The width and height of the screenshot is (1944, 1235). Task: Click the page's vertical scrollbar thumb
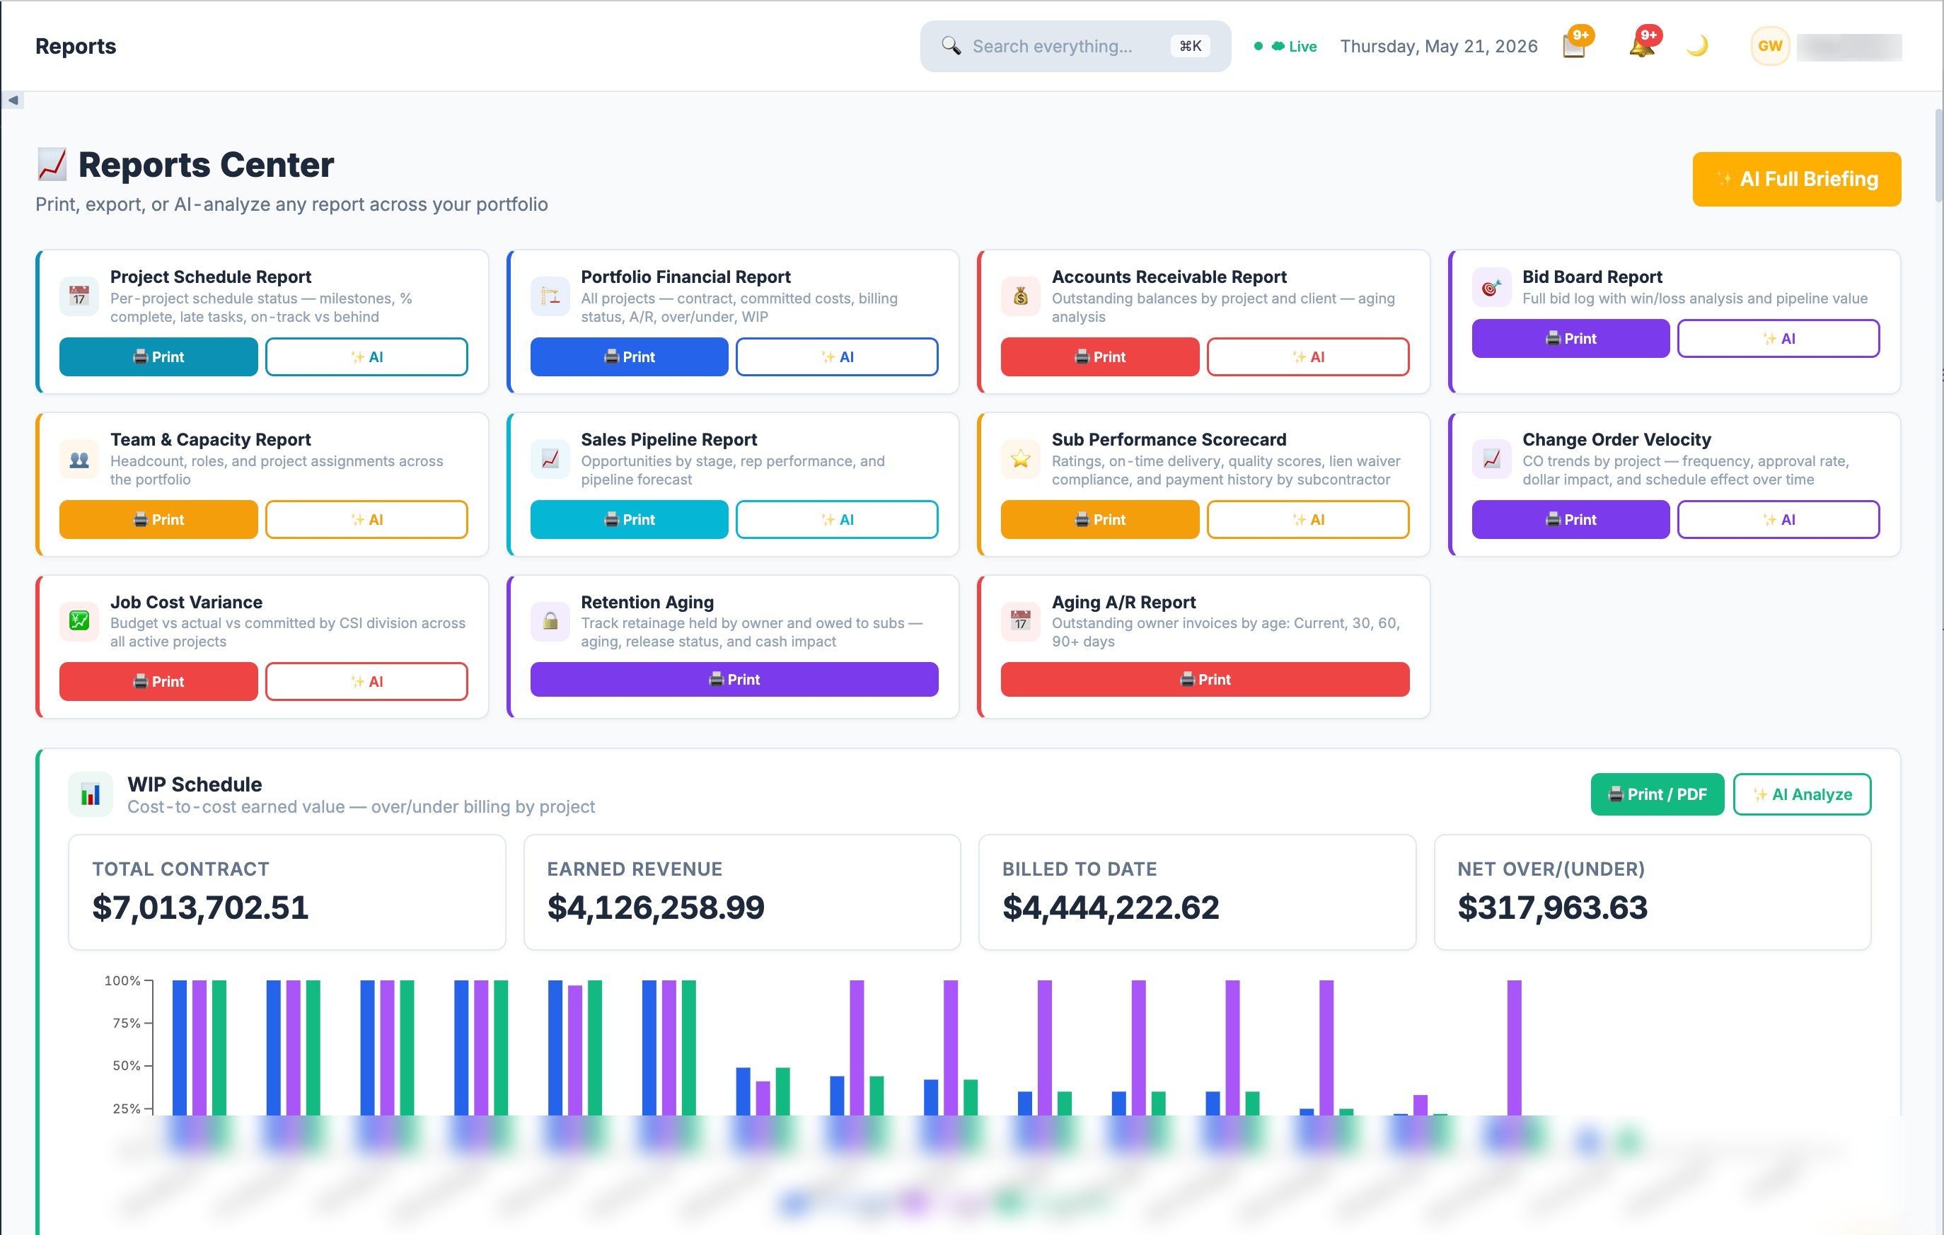[x=1938, y=155]
